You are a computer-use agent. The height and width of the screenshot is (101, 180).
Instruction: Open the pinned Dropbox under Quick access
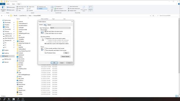click(x=7, y=25)
